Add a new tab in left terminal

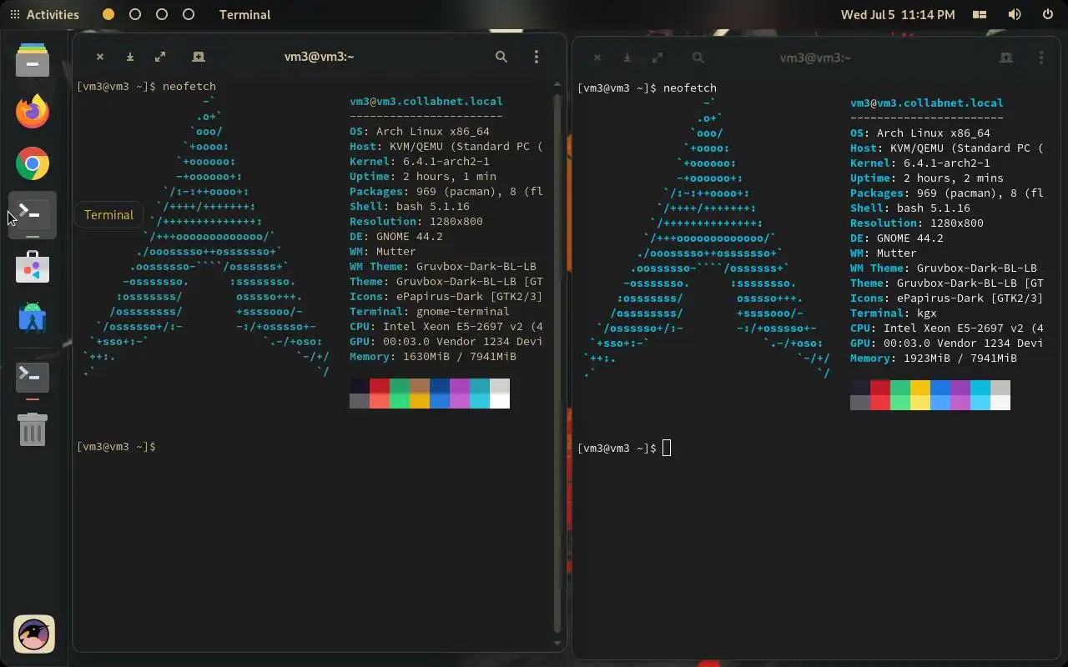pyautogui.click(x=199, y=57)
